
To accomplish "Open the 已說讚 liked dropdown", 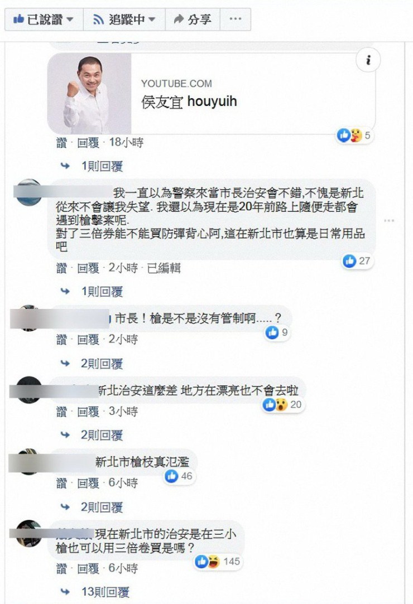I will click(x=44, y=19).
